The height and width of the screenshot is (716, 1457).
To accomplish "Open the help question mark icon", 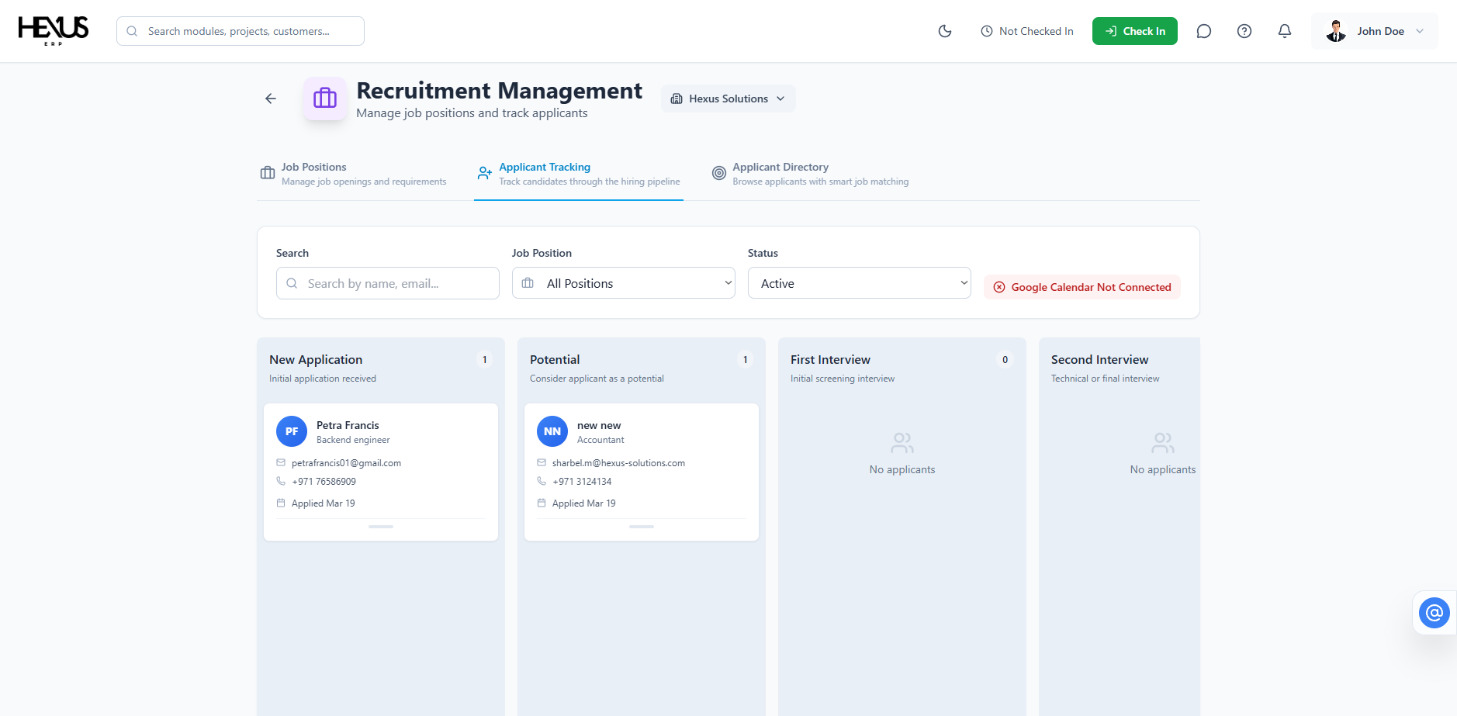I will (x=1244, y=31).
